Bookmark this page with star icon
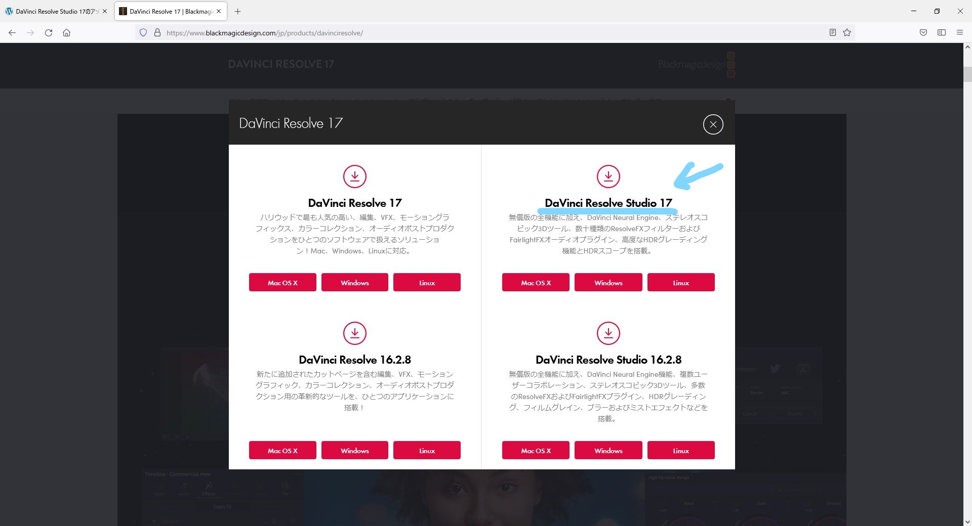The height and width of the screenshot is (526, 972). tap(847, 33)
